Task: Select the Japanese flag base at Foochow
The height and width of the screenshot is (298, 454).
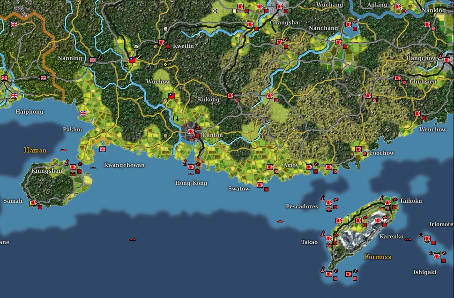Action: click(358, 149)
